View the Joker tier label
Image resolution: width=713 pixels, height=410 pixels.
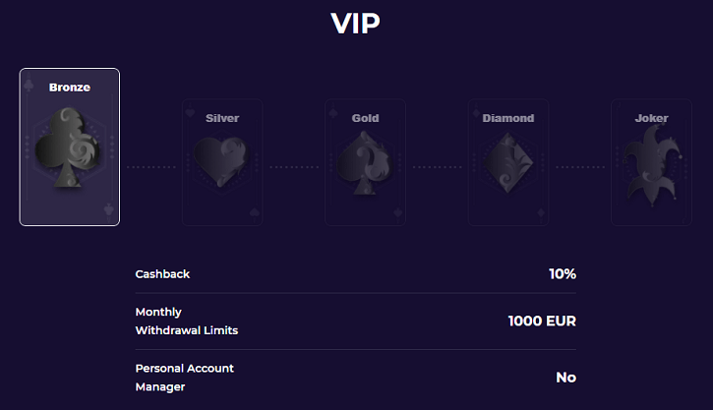[651, 118]
